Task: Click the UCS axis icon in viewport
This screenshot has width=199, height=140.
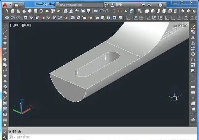Action: (x=22, y=107)
